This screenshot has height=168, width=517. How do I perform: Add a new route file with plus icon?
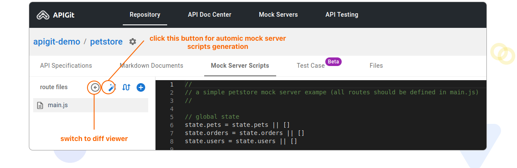(141, 87)
